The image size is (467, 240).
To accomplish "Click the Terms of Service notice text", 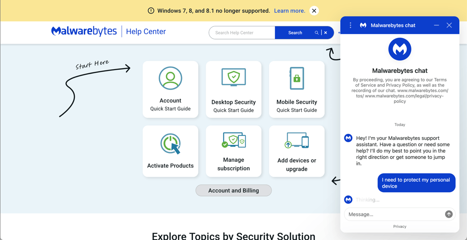I will tap(400, 91).
